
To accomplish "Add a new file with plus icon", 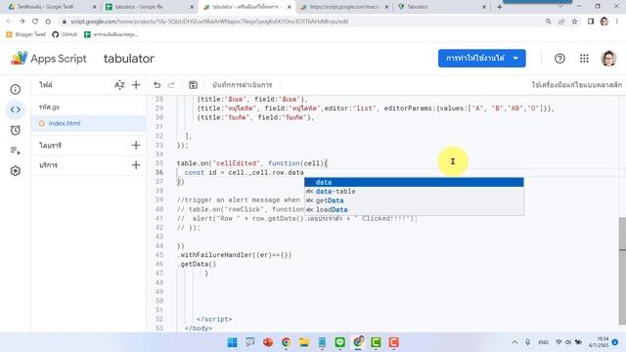I will pyautogui.click(x=136, y=85).
